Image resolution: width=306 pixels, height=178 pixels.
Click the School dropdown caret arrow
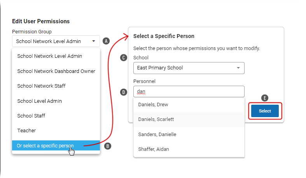coord(238,68)
